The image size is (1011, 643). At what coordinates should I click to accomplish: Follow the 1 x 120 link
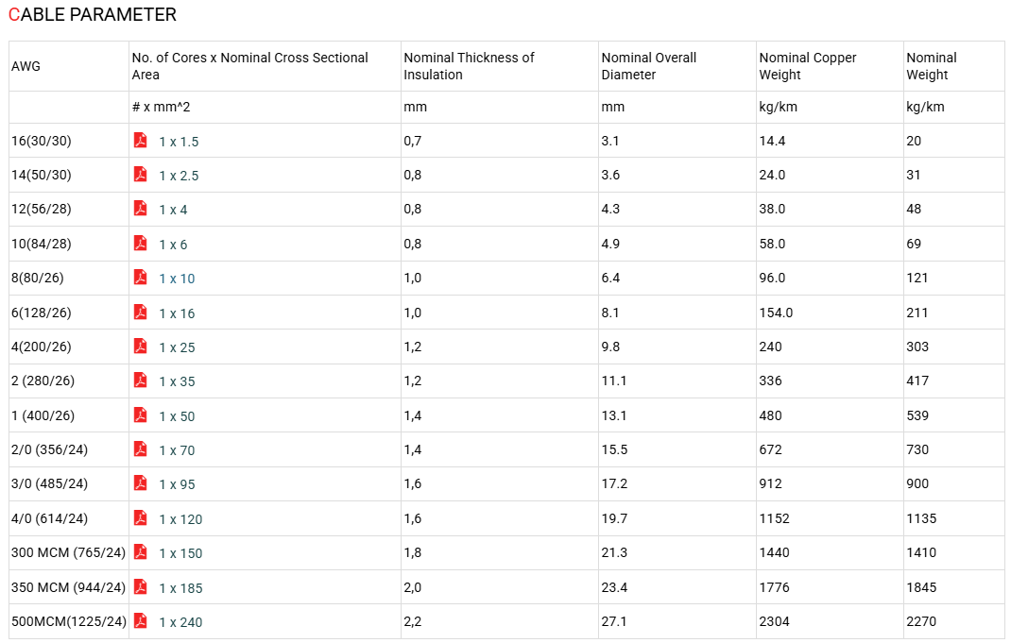180,519
